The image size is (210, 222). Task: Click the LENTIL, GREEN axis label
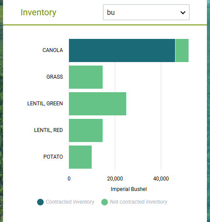click(45, 104)
